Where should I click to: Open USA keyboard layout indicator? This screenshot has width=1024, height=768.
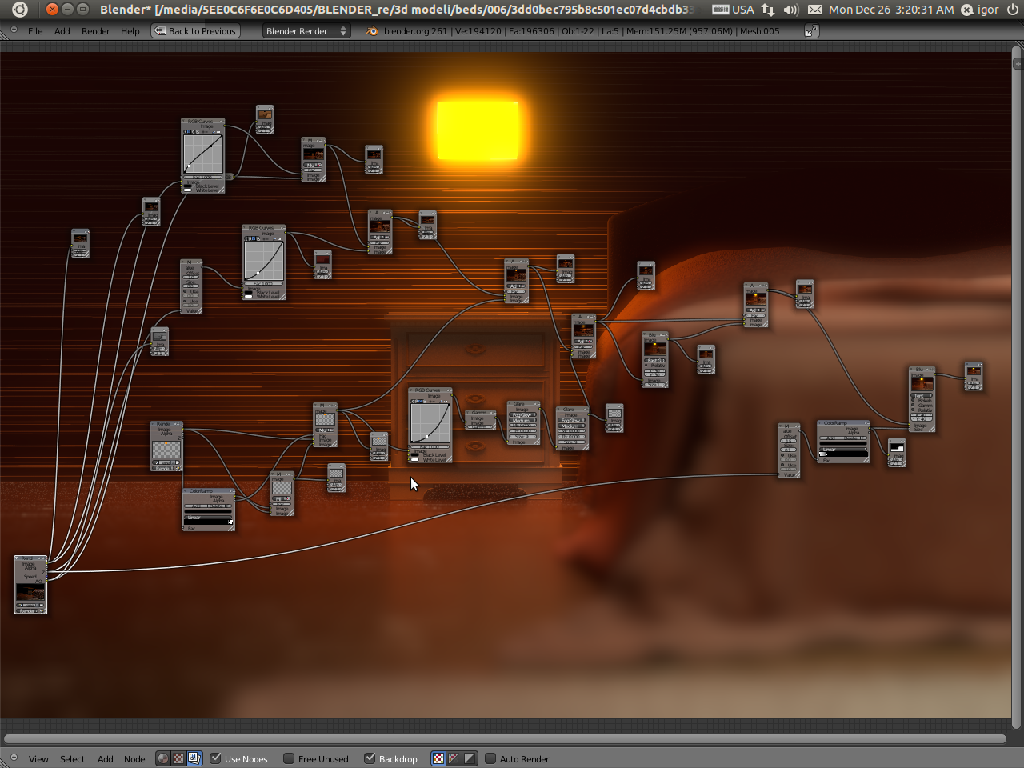coord(733,10)
